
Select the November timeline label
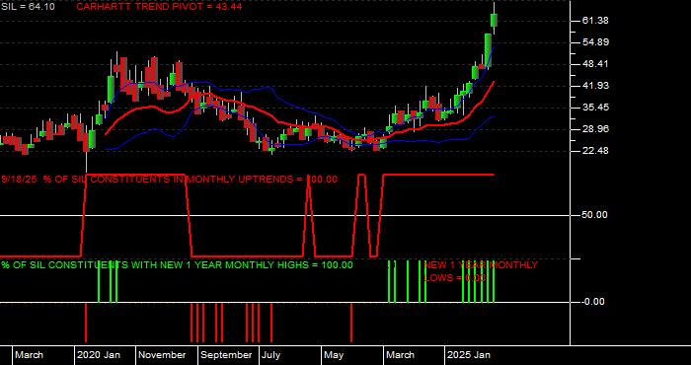click(x=163, y=355)
